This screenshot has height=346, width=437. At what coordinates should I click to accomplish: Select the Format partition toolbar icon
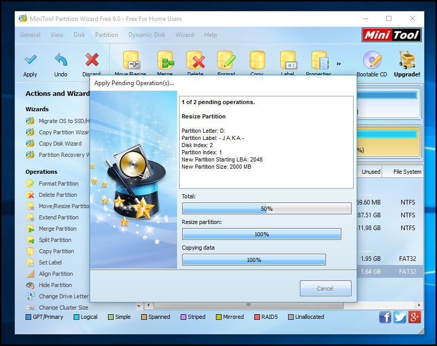click(x=226, y=60)
